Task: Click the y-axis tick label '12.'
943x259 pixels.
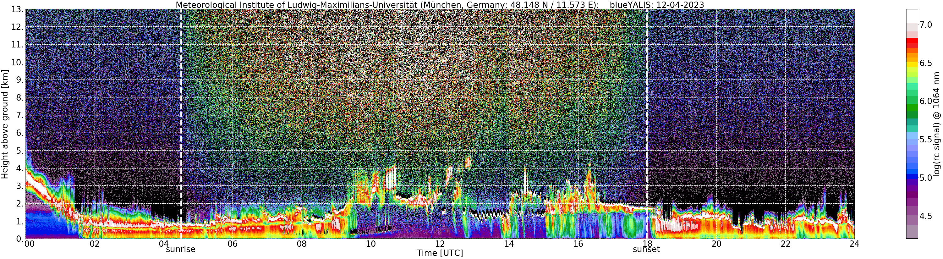Action: pyautogui.click(x=18, y=27)
